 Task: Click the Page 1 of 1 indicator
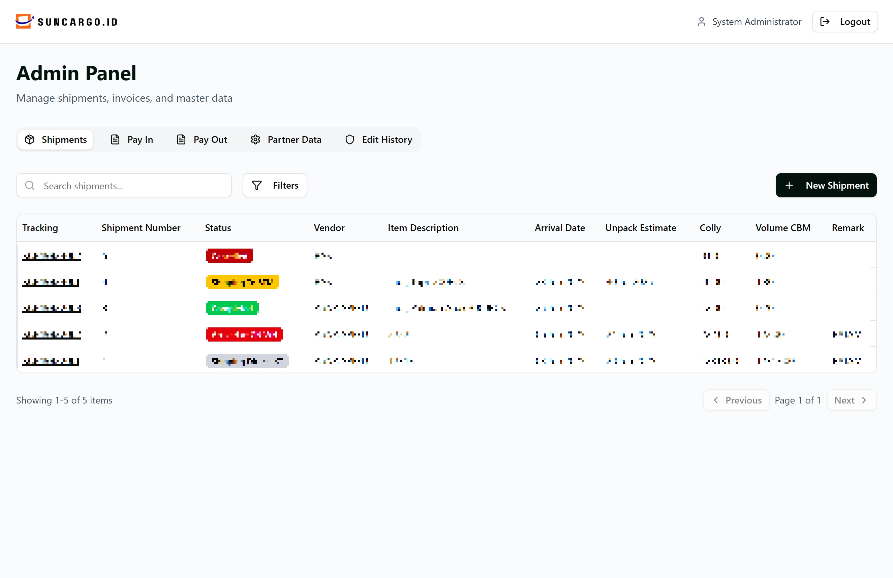point(798,400)
